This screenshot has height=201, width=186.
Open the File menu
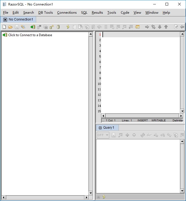click(5, 13)
